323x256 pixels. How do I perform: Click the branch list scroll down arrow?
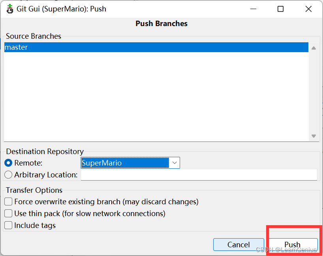[314, 136]
